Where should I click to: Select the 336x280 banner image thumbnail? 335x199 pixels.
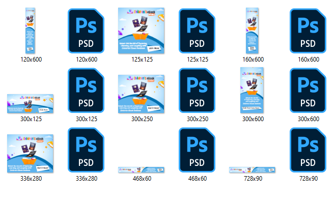point(30,154)
